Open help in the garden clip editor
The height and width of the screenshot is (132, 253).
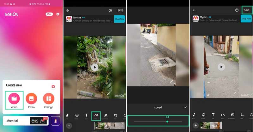click(x=110, y=10)
